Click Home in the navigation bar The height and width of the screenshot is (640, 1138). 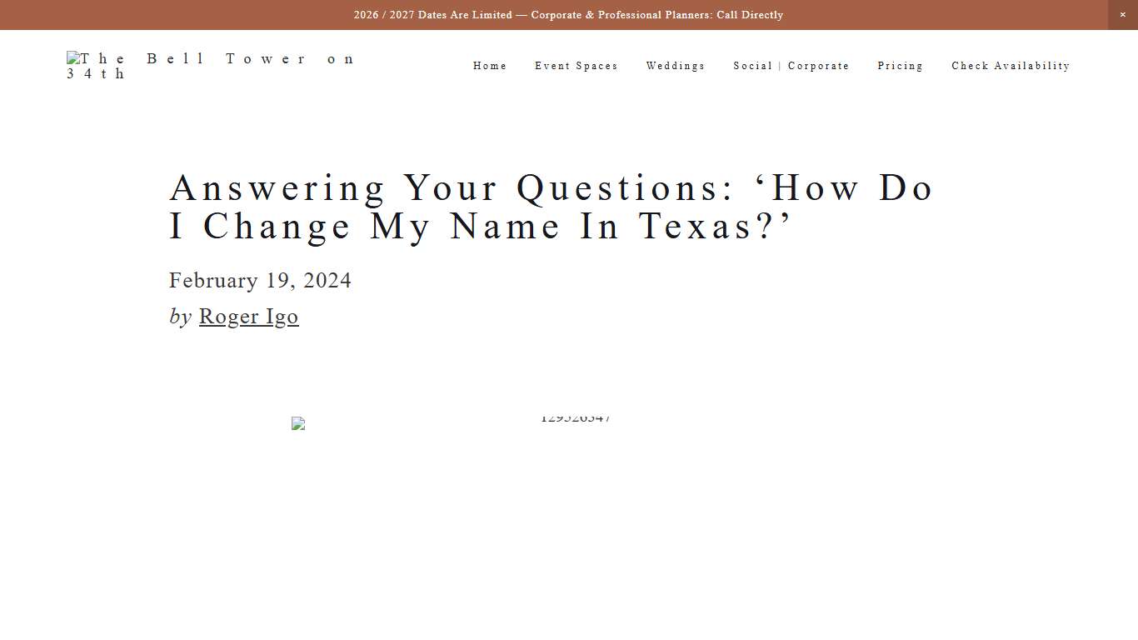click(x=490, y=66)
